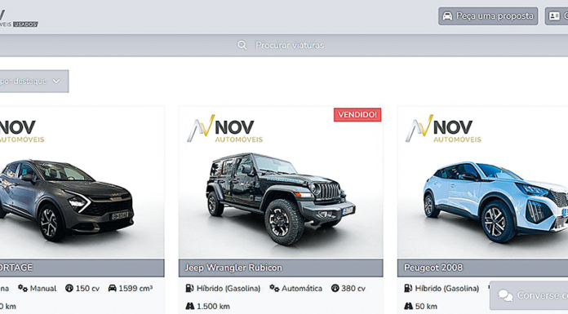Click the magnifier search icon
Viewport: 568px width, 314px height.
[x=242, y=46]
